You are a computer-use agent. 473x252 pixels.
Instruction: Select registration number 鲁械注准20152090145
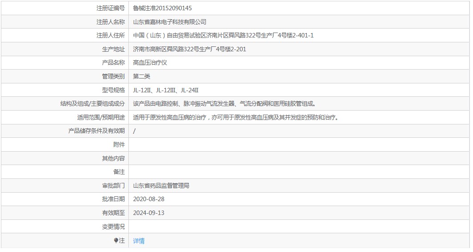(162, 8)
